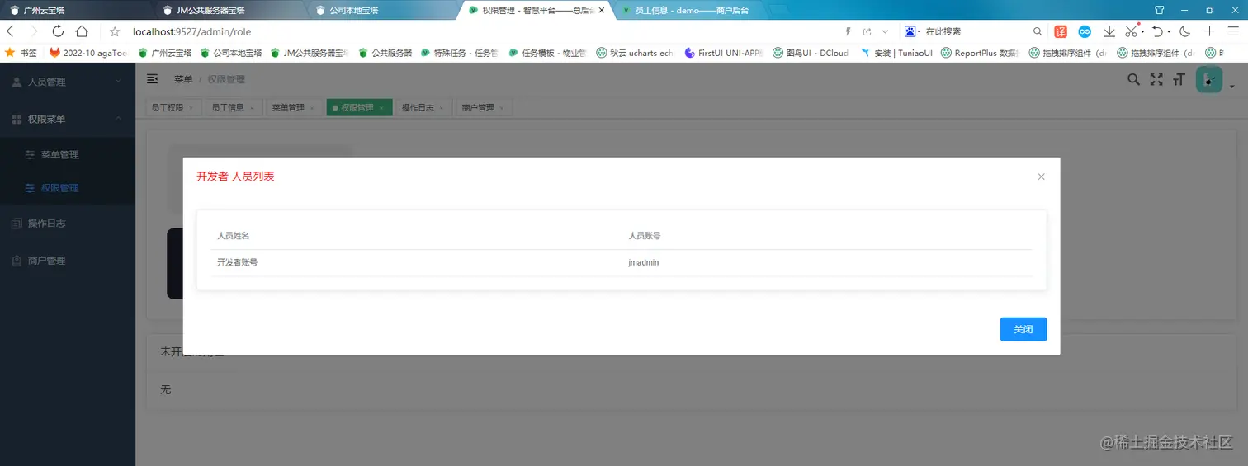Click the 人员账号 column header

click(645, 235)
